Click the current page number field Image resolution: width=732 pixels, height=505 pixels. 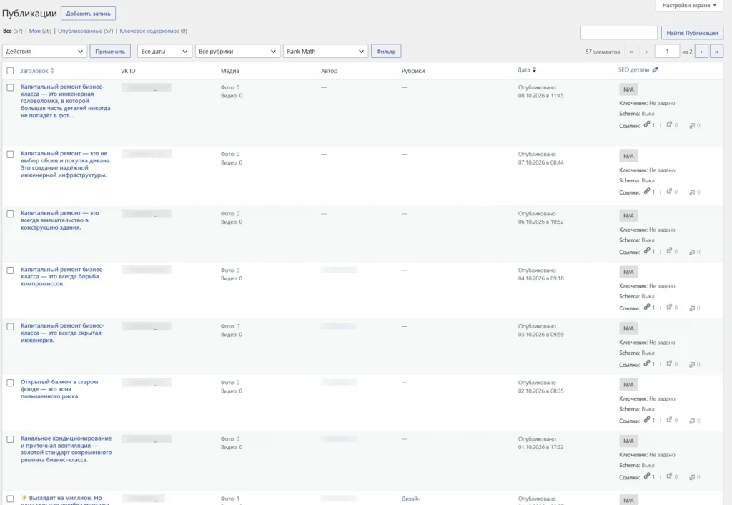[x=667, y=52]
